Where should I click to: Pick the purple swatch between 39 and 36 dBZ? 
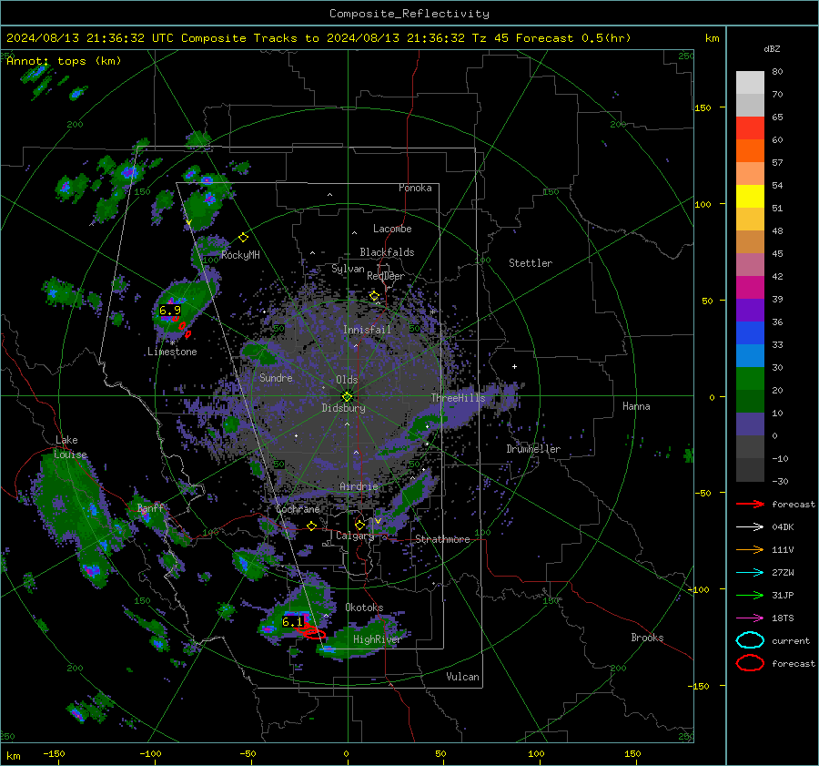coord(750,311)
